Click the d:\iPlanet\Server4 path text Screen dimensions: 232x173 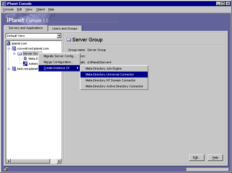click(x=99, y=62)
